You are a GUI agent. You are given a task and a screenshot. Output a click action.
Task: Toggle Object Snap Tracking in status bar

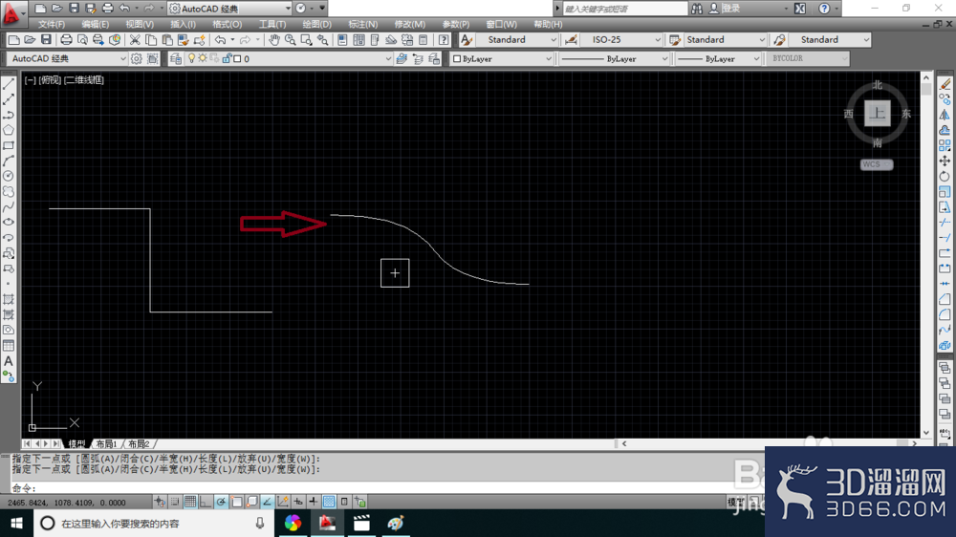point(267,502)
